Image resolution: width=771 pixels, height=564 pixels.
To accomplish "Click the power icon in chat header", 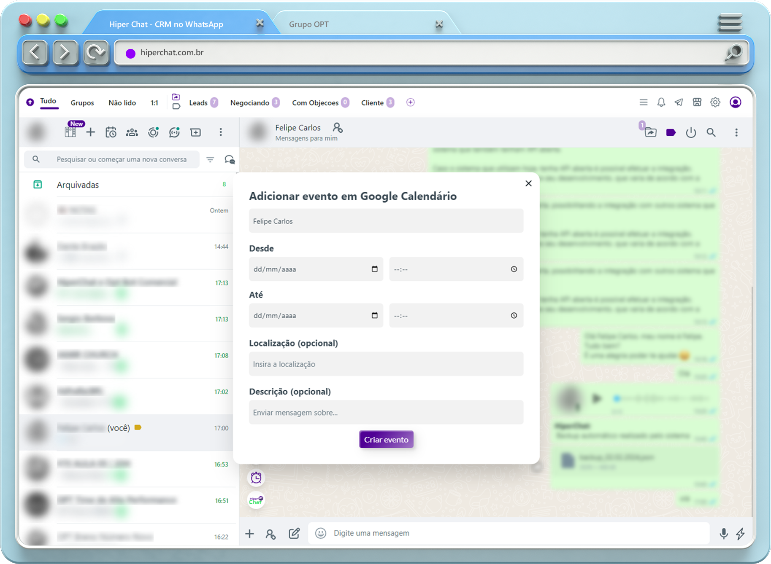I will coord(691,133).
